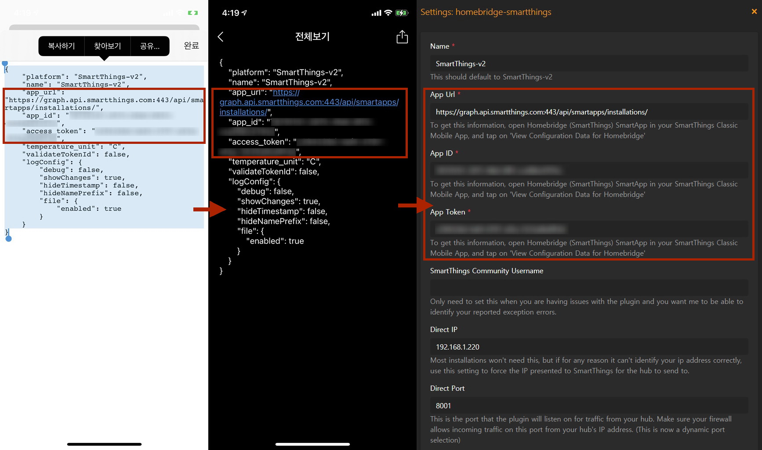The height and width of the screenshot is (450, 762).
Task: Click '"platform": "SmartThings-v2",' in selected text
Action: [x=84, y=77]
